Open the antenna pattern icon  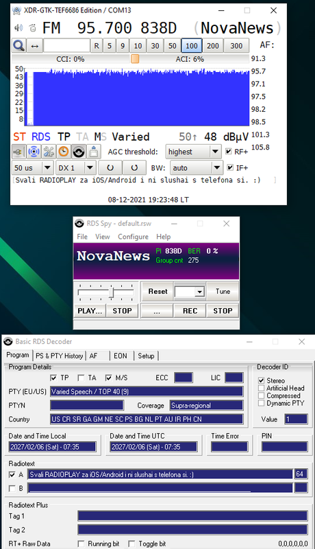pyautogui.click(x=34, y=152)
